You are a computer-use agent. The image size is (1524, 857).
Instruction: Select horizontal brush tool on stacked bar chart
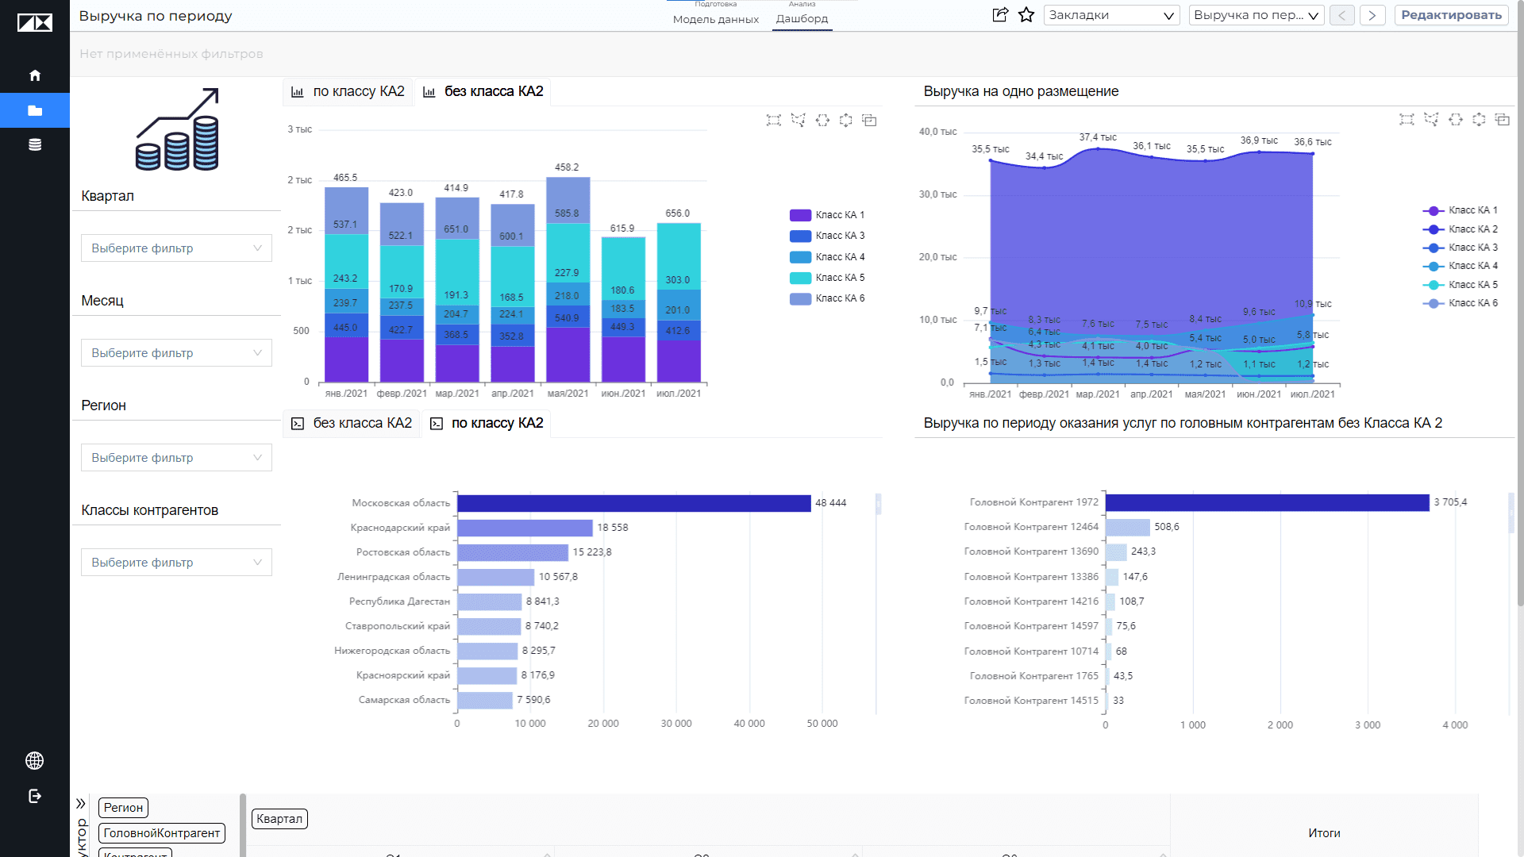tap(822, 120)
